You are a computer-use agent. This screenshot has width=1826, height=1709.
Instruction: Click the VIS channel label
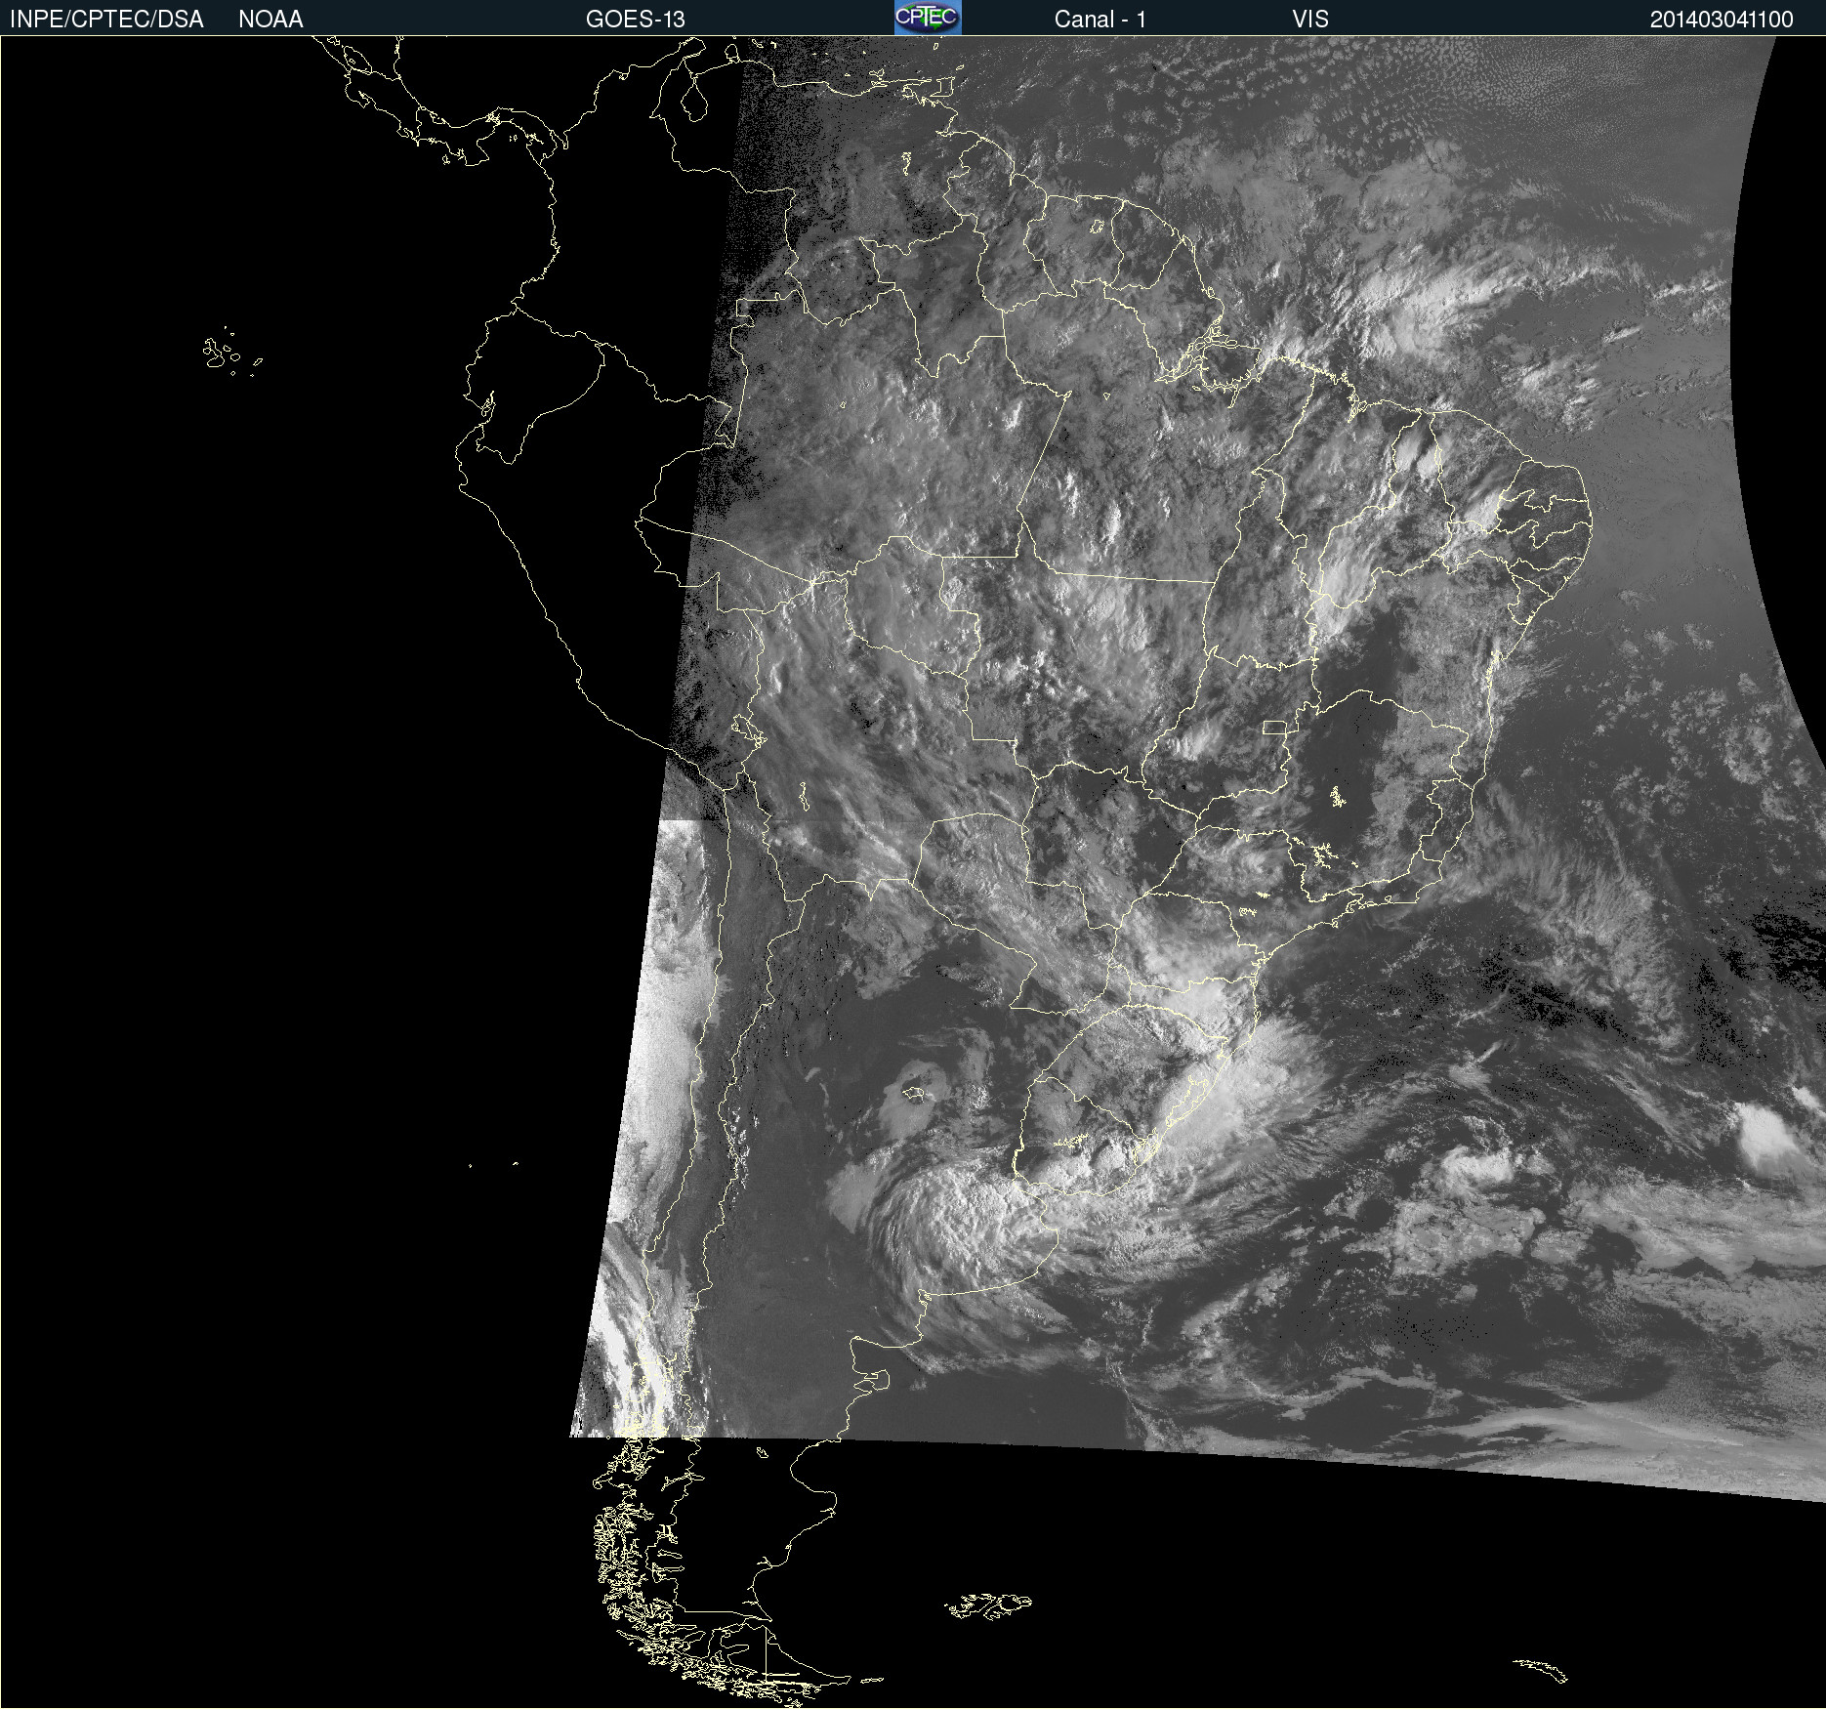point(1310,20)
